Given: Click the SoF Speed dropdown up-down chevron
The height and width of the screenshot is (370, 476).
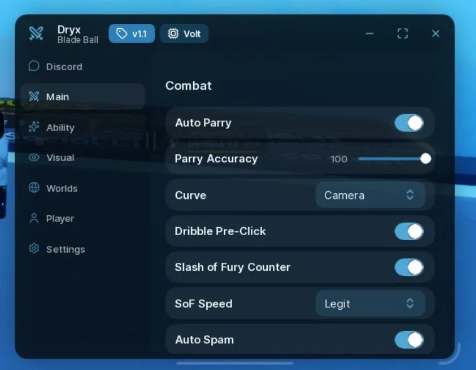Looking at the screenshot, I should click(410, 304).
